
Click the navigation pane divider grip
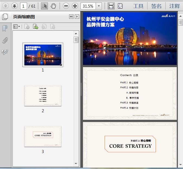point(81,89)
